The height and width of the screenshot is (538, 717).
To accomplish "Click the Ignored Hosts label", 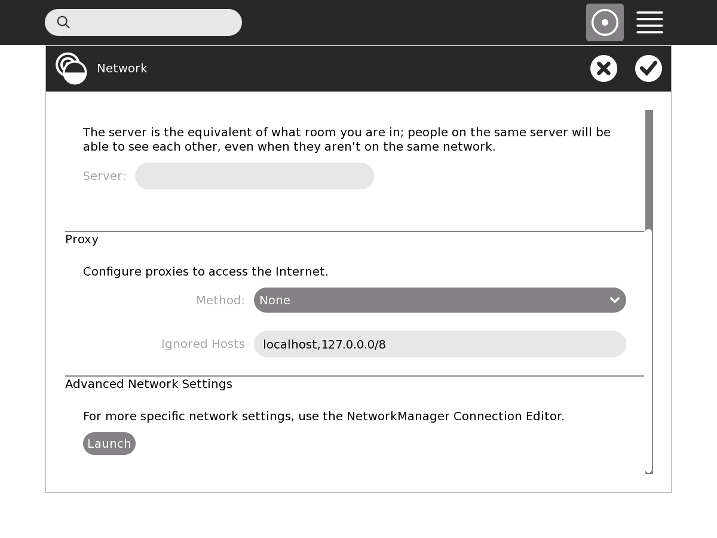I will tap(203, 344).
